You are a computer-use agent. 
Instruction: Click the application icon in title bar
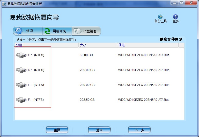click(x=4, y=4)
